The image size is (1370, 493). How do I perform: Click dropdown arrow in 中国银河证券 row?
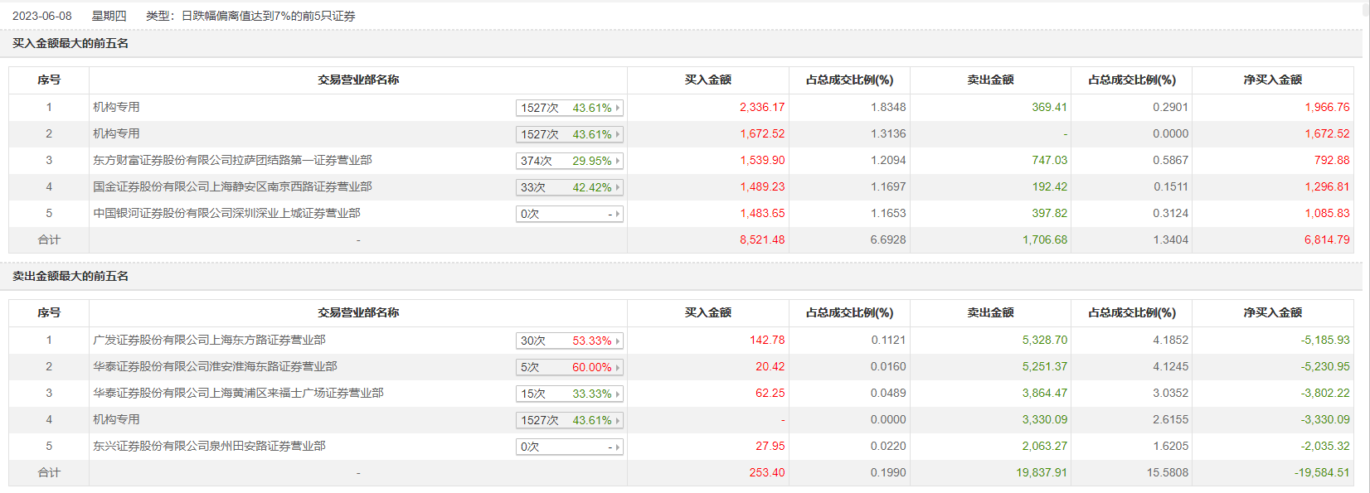click(617, 214)
